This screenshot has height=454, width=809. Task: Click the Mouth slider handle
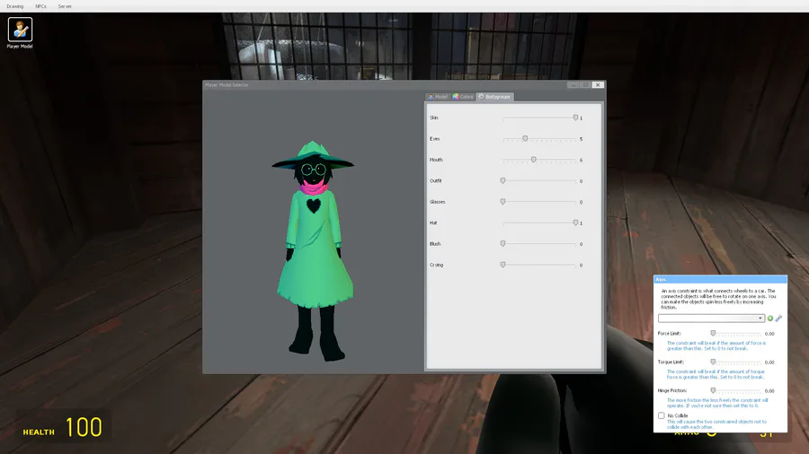tap(533, 160)
